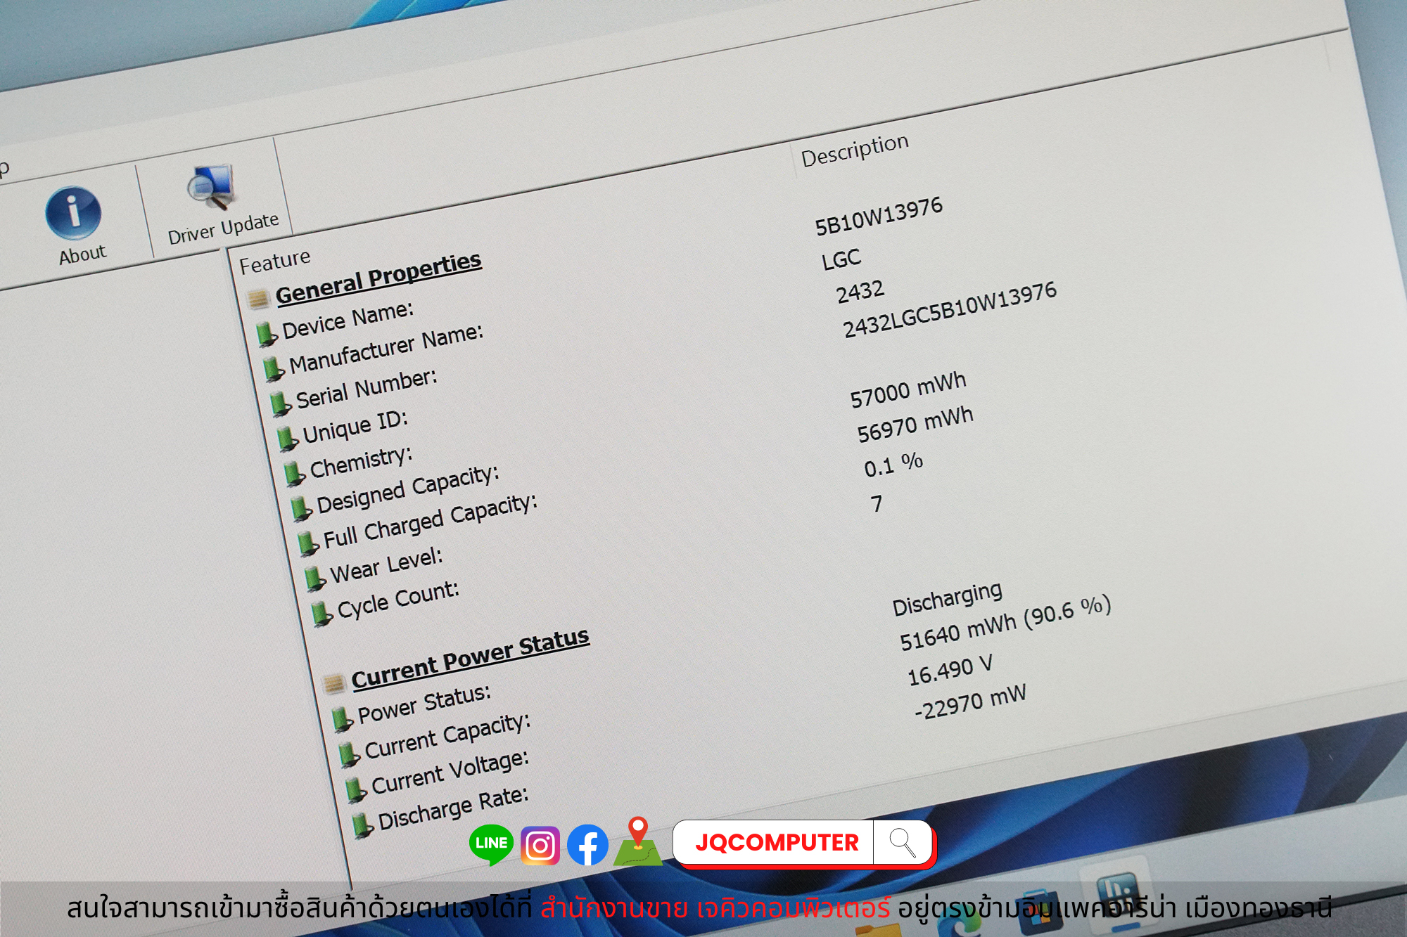The height and width of the screenshot is (937, 1407).
Task: Click the battery icon beside Current Capacity
Action: click(349, 754)
